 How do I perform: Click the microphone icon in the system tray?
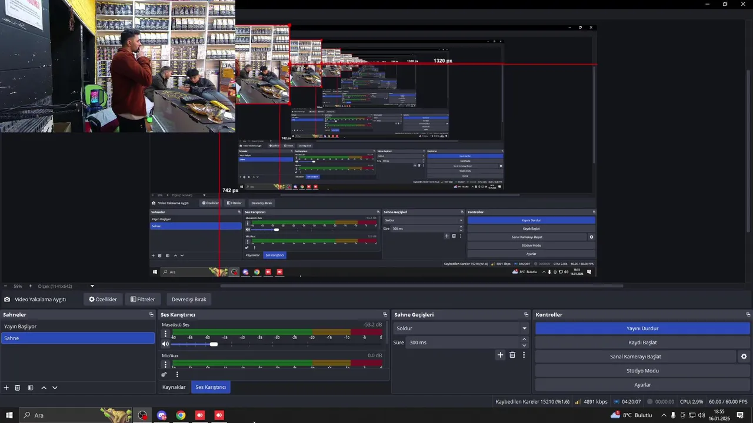point(674,415)
